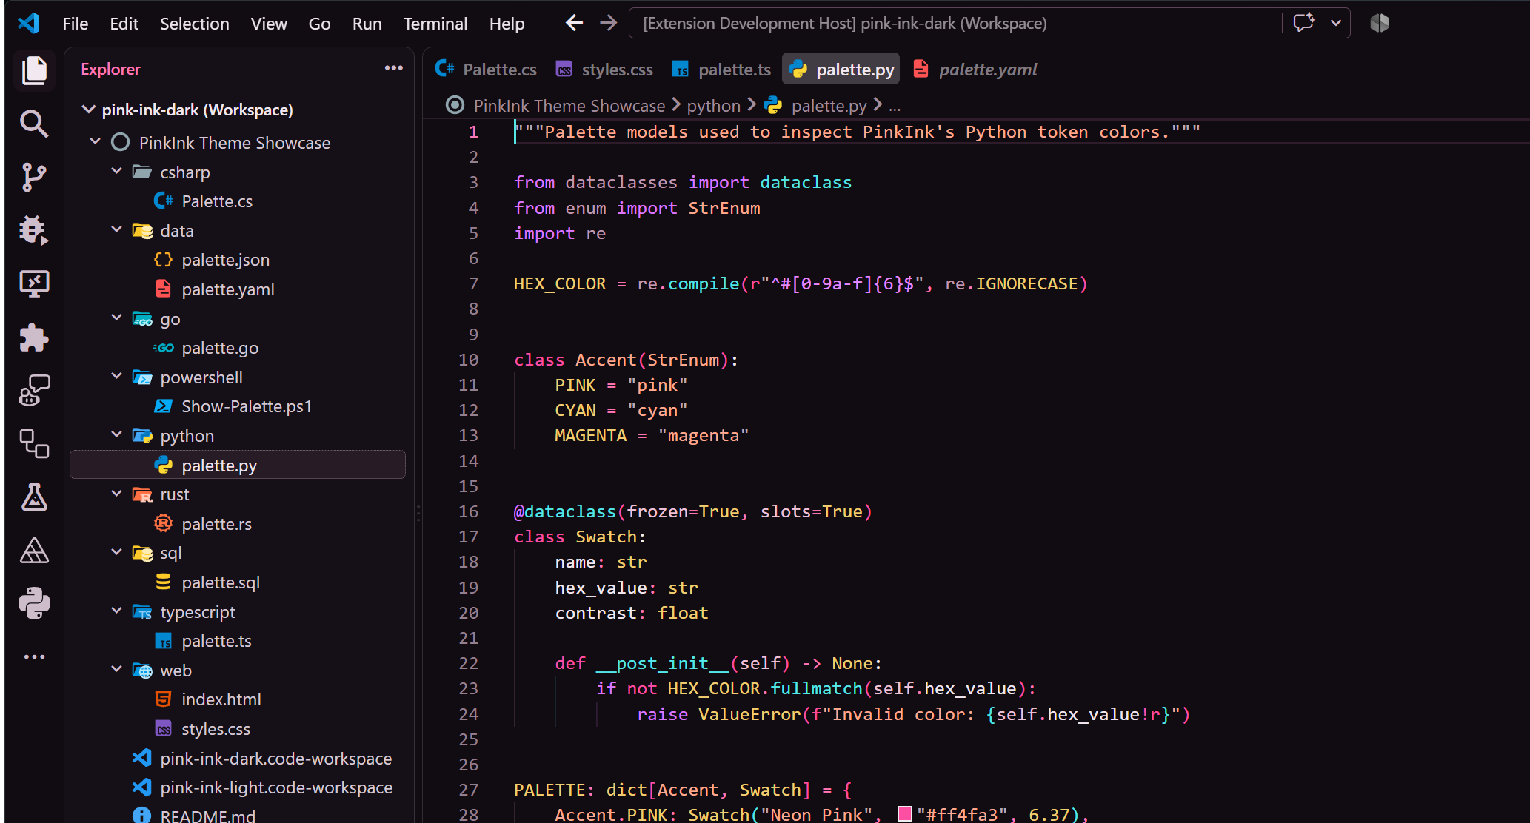This screenshot has width=1530, height=823.
Task: Open the Copilot chat sessions icon
Action: pos(34,390)
